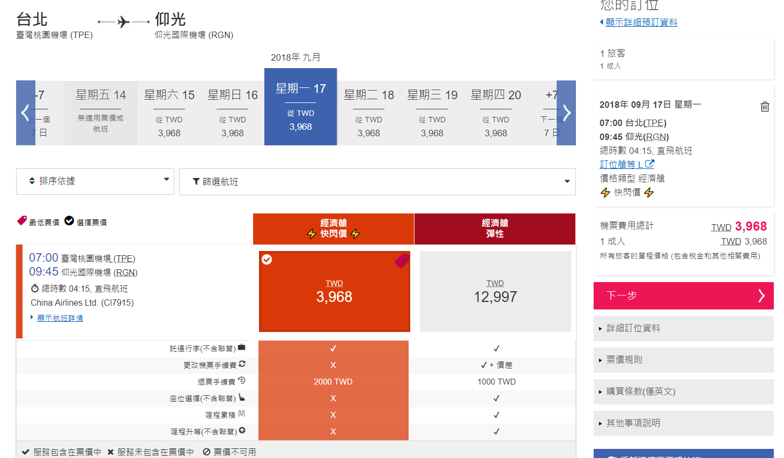Click the 下一步 next step button

tap(684, 296)
